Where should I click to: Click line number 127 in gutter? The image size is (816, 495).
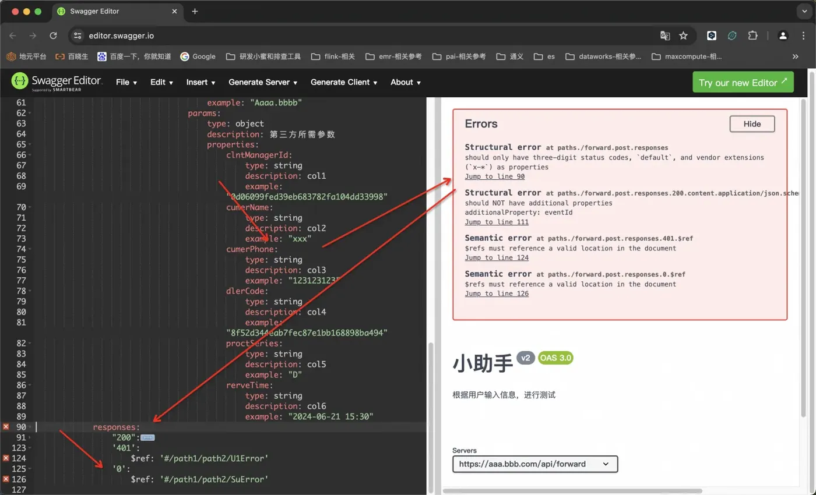(x=20, y=490)
